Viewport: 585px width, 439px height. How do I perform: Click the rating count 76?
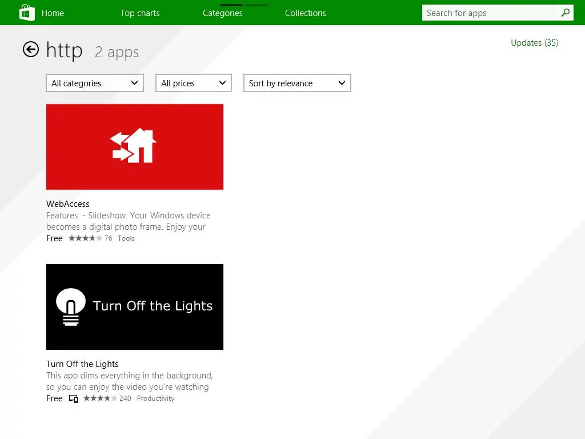click(108, 238)
